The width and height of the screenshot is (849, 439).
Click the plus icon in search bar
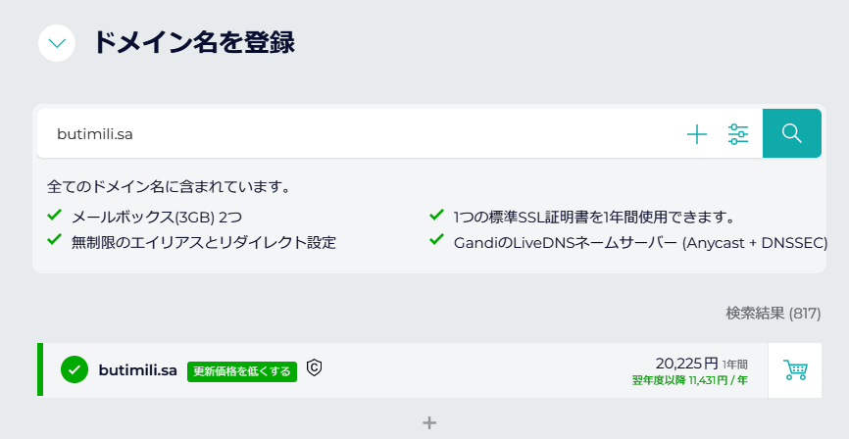point(697,133)
